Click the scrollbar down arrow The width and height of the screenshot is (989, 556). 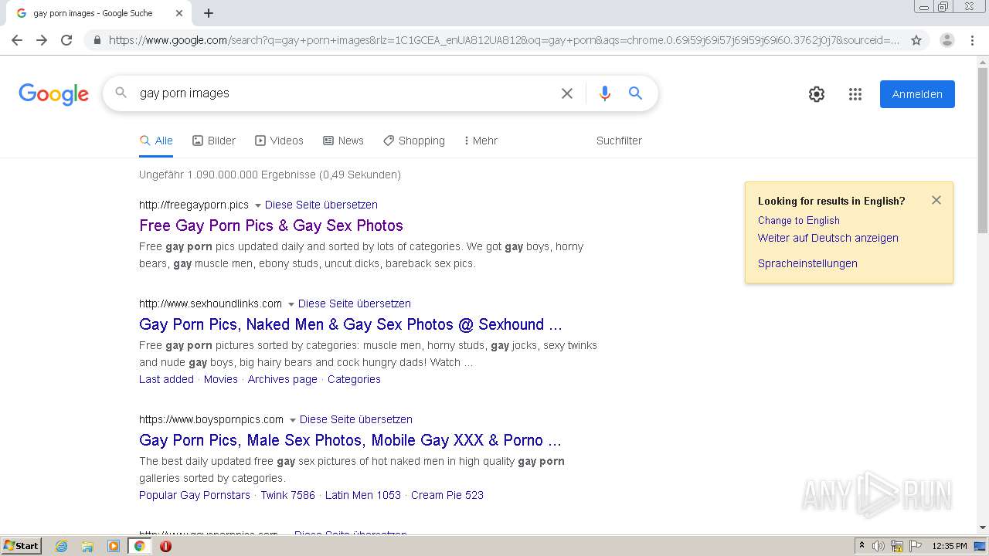pyautogui.click(x=983, y=527)
